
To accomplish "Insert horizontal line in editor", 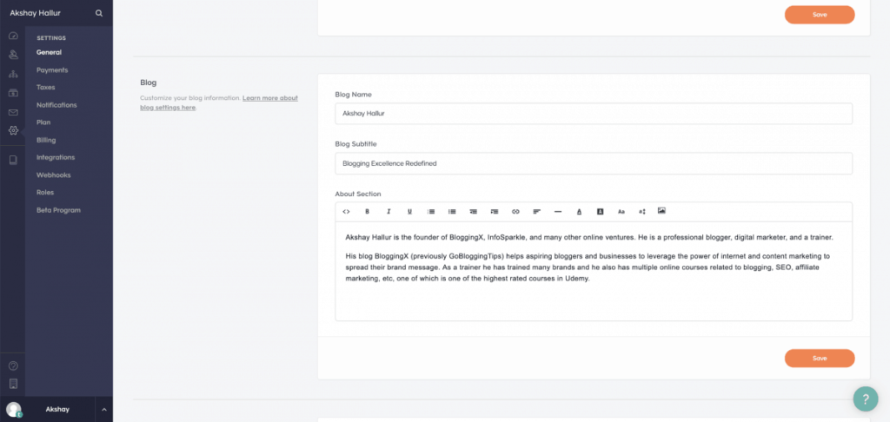I will tap(558, 212).
